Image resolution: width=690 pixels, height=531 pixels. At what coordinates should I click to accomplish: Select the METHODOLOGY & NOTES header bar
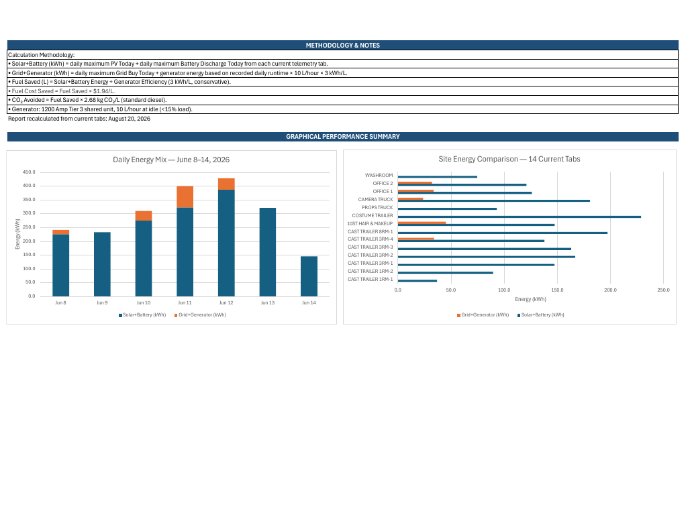tap(343, 46)
